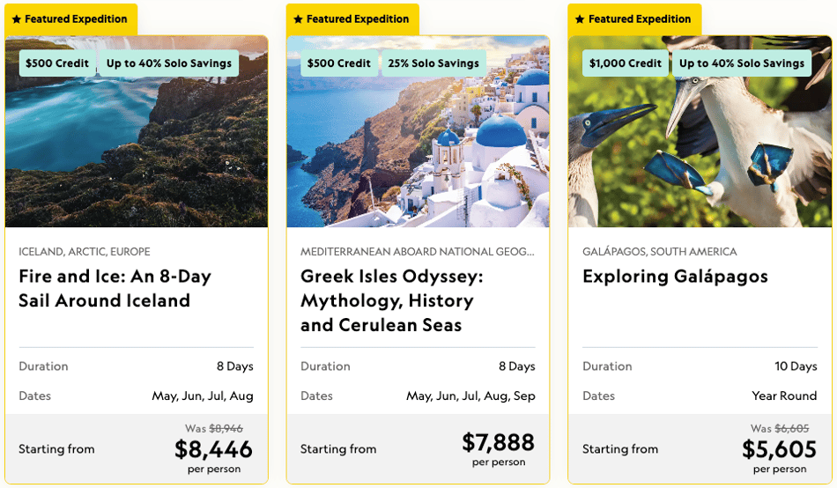Viewport: 837px width, 488px height.
Task: Select the Up to 40% Solo Savings badge on the Galápagos card
Action: [x=742, y=63]
